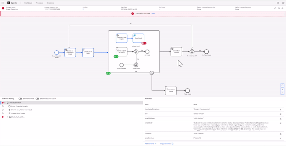The height and width of the screenshot is (146, 286).
Task: Click the edit pencil for charitableDonations variable
Action: (x=280, y=109)
